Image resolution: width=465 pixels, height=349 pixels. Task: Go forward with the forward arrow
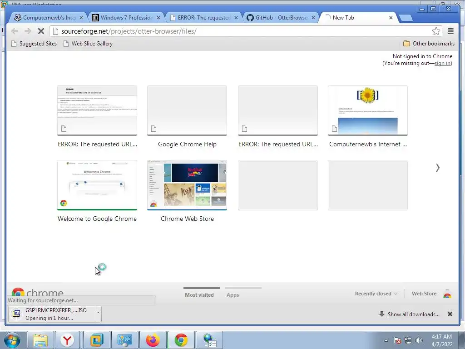[28, 31]
